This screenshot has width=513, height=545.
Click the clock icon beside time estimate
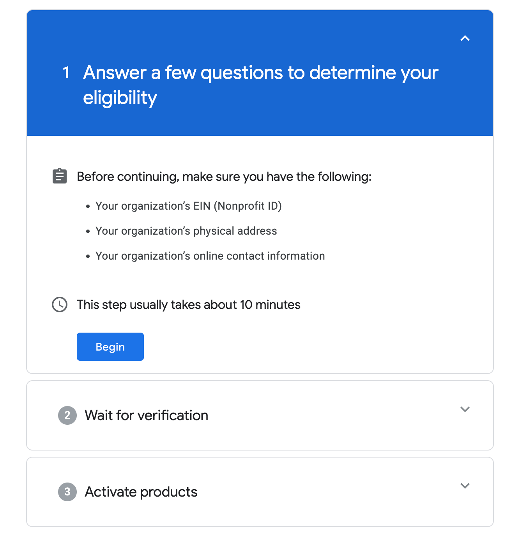point(60,305)
